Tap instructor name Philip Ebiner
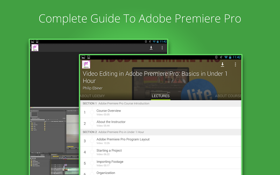The width and height of the screenshot is (280, 175). (x=92, y=88)
